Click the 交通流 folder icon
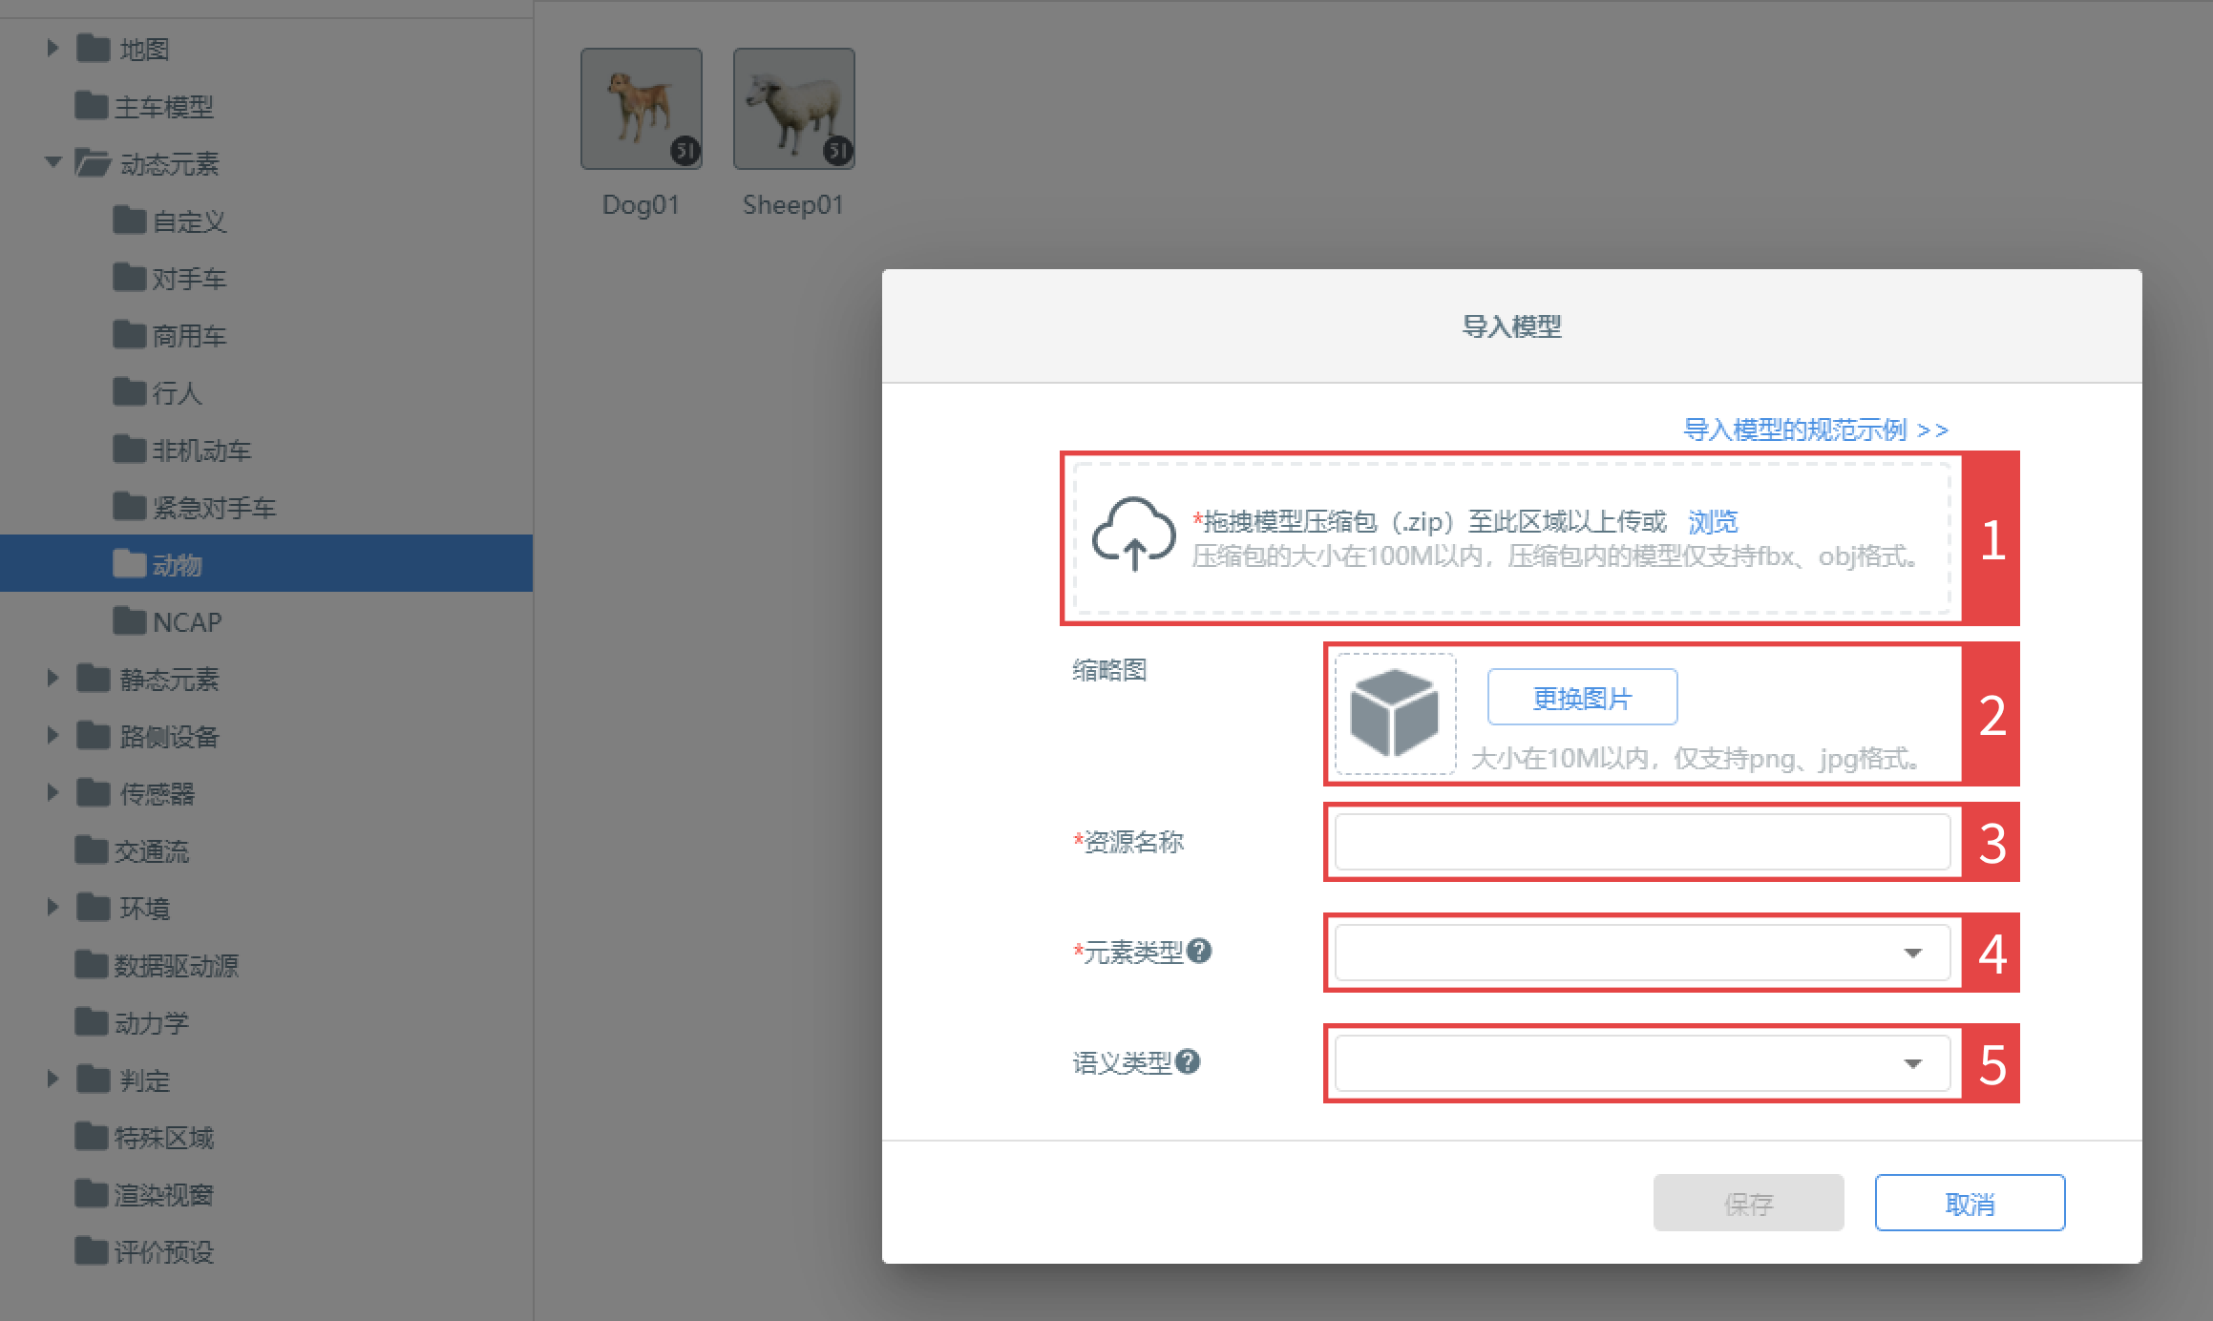 (91, 849)
